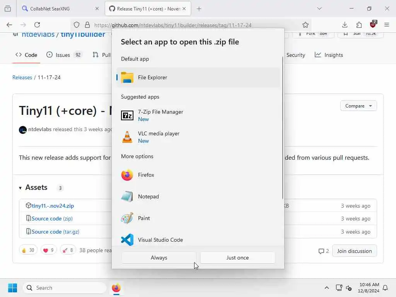Click heart reaction with 9

(x=48, y=250)
